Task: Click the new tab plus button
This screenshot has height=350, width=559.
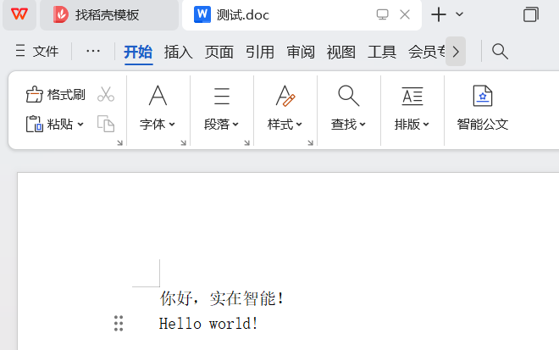Action: [439, 14]
